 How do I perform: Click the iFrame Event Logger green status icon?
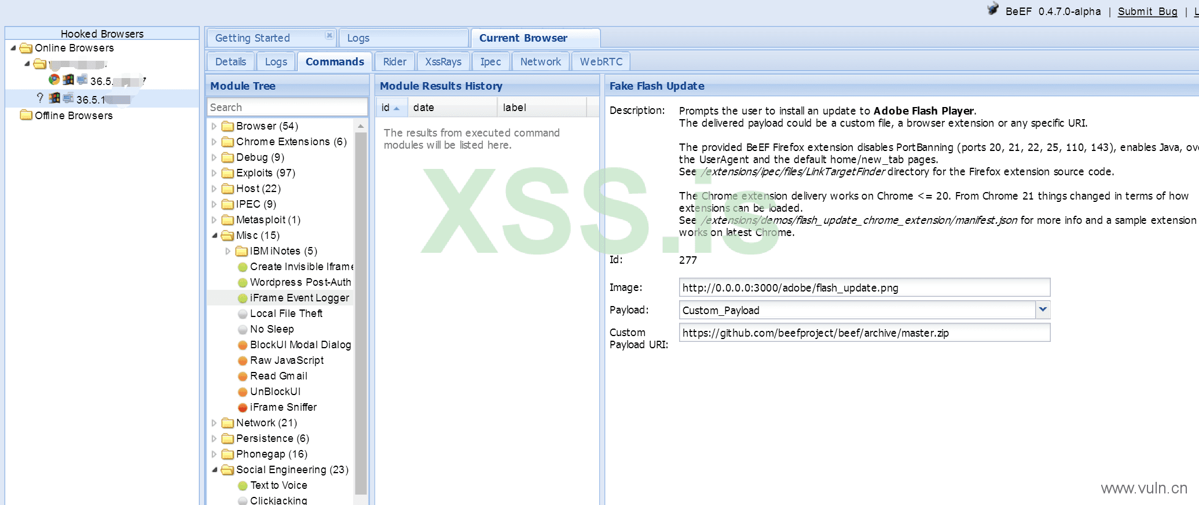tap(243, 298)
